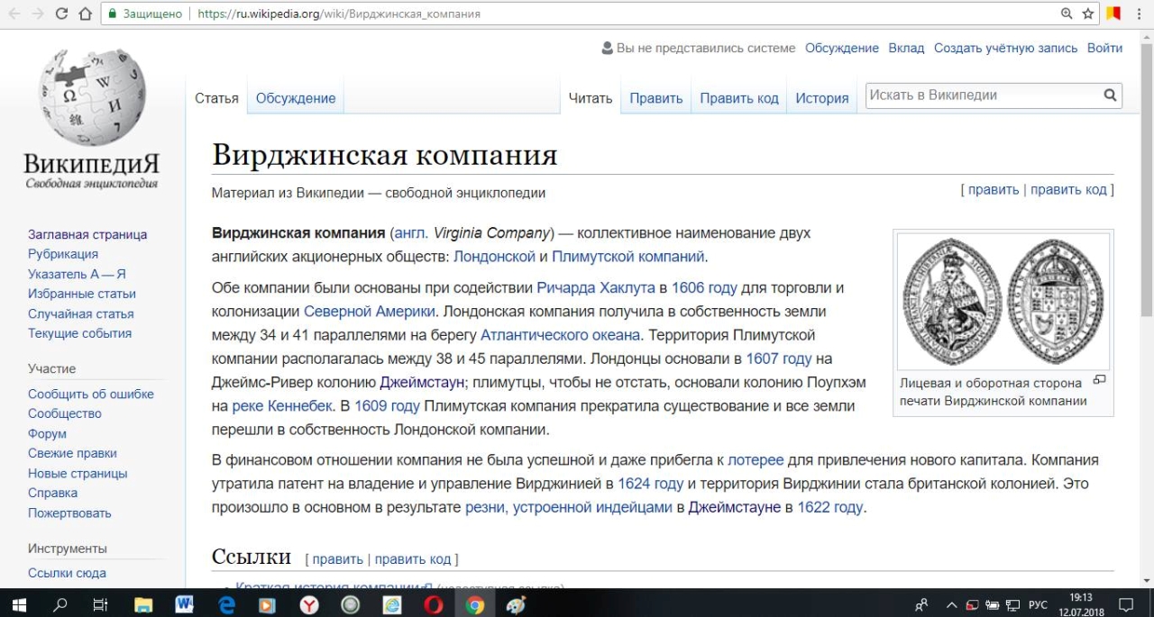Follow the Северной Америки link
This screenshot has height=617, width=1154.
[370, 312]
